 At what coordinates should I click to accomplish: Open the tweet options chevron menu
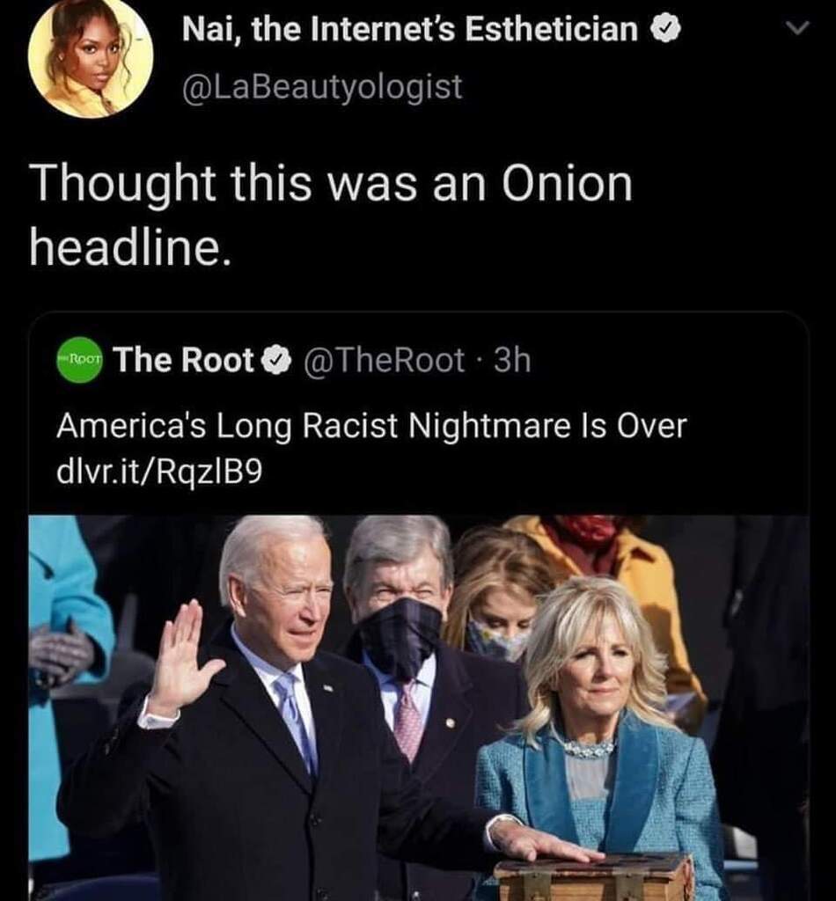(x=796, y=29)
